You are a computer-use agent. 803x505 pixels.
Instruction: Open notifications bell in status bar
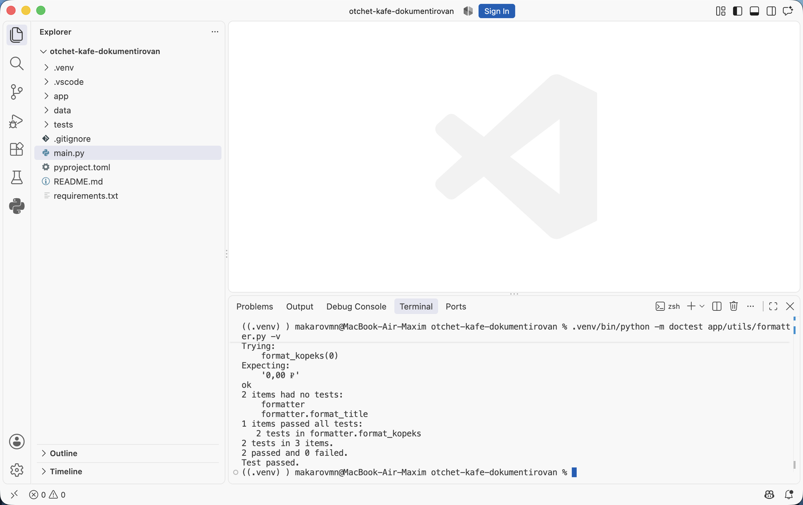(x=789, y=494)
